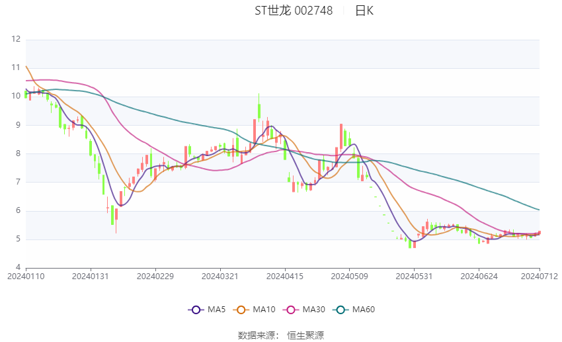562x342 pixels.
Task: Toggle the MA5 legend circle icon
Action: point(196,310)
